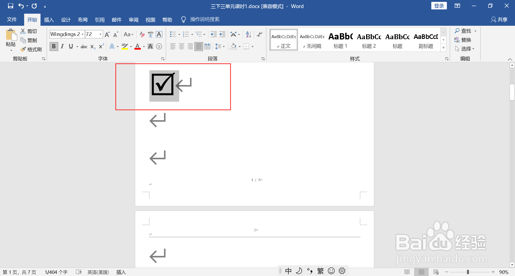The width and height of the screenshot is (515, 276).
Task: Toggle Italic formatting
Action: tap(62, 47)
